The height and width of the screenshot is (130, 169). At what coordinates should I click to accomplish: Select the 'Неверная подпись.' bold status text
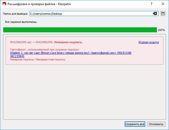pos(68,42)
